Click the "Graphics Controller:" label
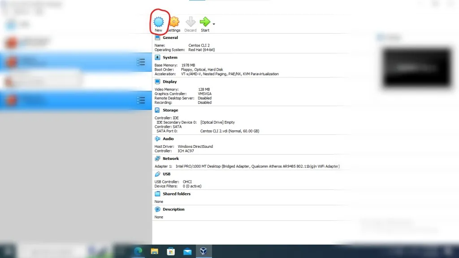459x258 pixels. (170, 94)
